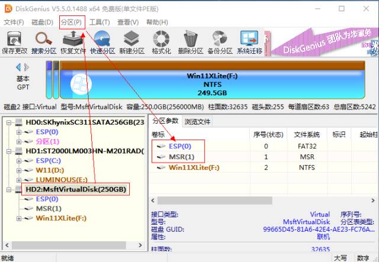Image resolution: width=379 pixels, height=262 pixels.
Task: Expand ESP(0) under HD0 disk
Action: (x=19, y=132)
